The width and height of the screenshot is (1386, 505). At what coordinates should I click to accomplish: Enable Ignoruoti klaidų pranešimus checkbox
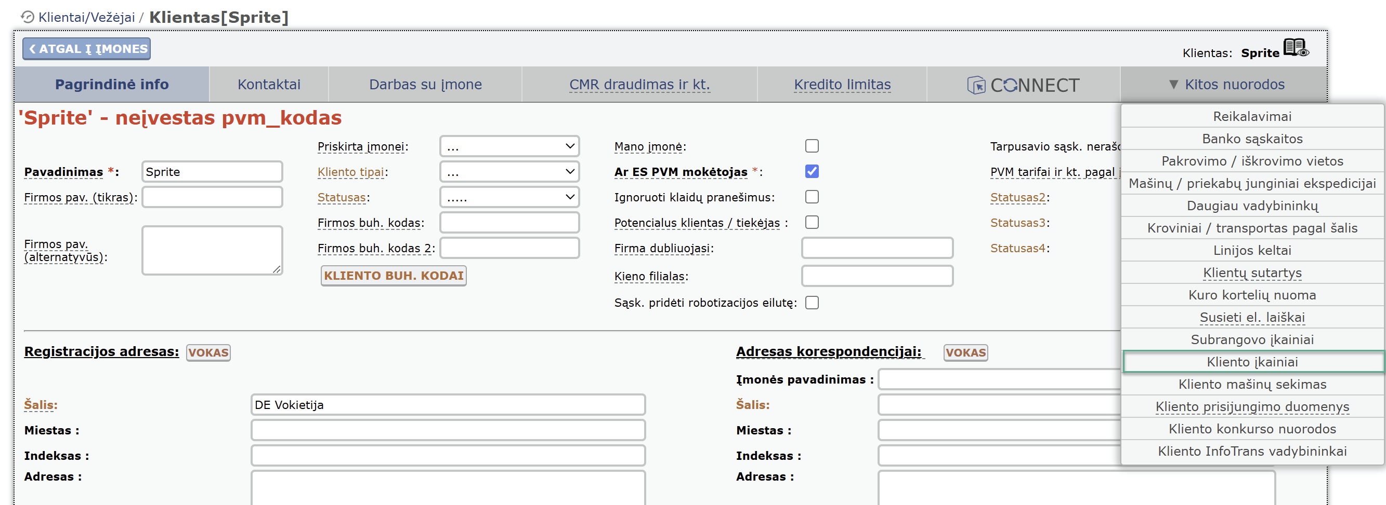[x=812, y=197]
